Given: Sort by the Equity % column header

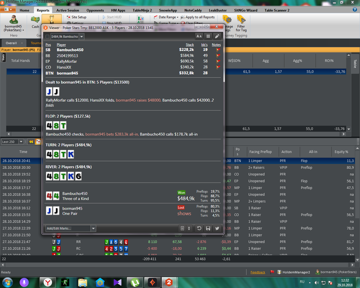Looking at the screenshot, I should point(341,152).
